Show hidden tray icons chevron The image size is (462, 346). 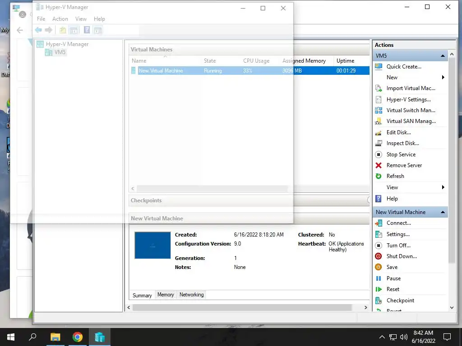click(x=382, y=337)
